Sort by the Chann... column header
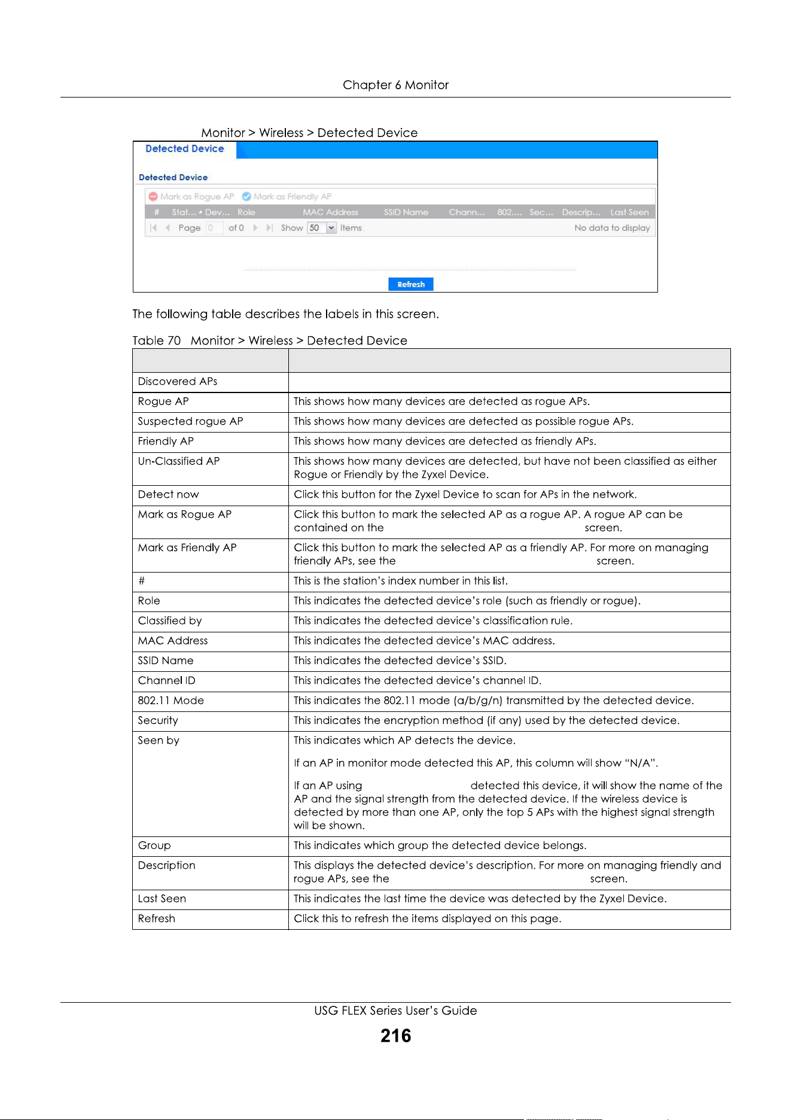This screenshot has height=1120, width=792. click(x=467, y=212)
